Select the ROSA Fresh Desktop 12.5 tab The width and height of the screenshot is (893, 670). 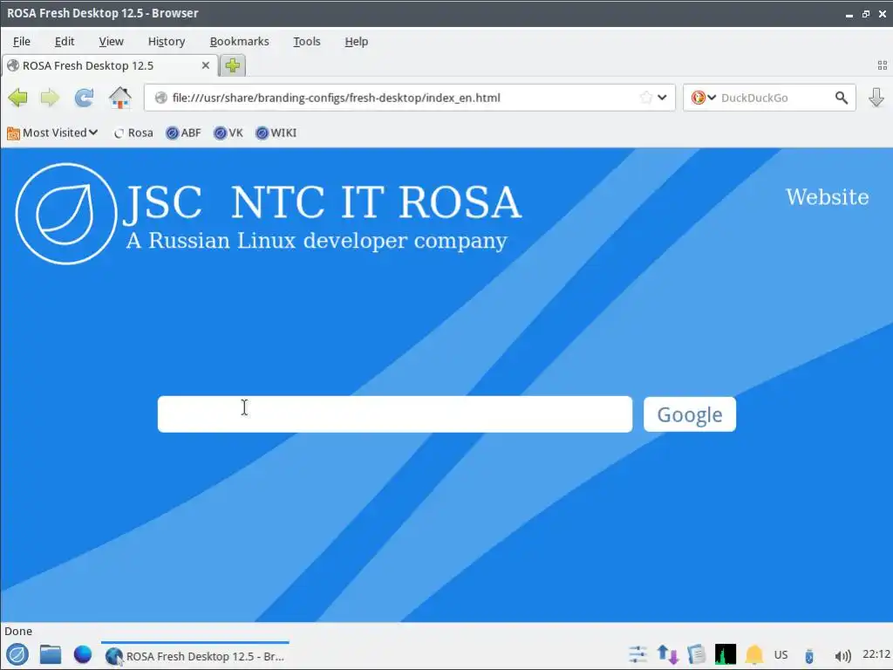[109, 65]
